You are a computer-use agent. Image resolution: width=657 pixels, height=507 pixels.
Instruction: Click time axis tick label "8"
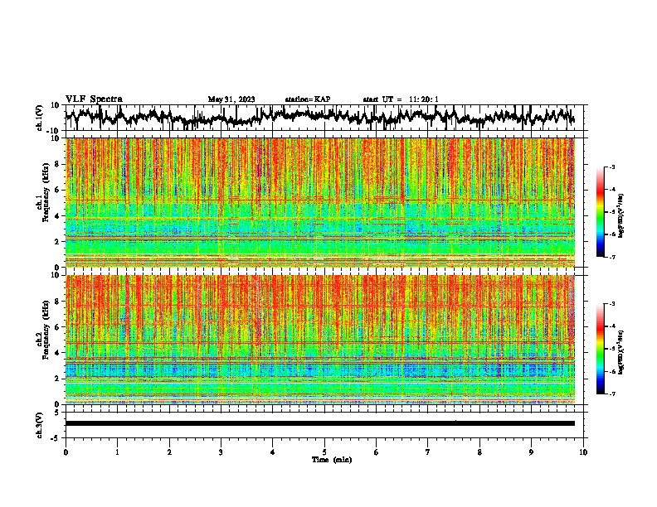point(479,452)
